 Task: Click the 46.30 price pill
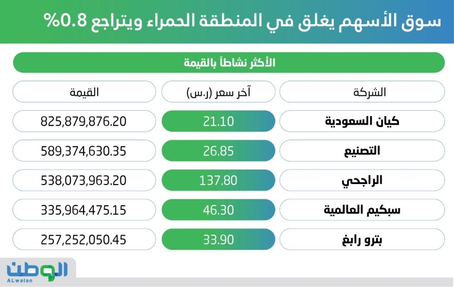point(218,209)
